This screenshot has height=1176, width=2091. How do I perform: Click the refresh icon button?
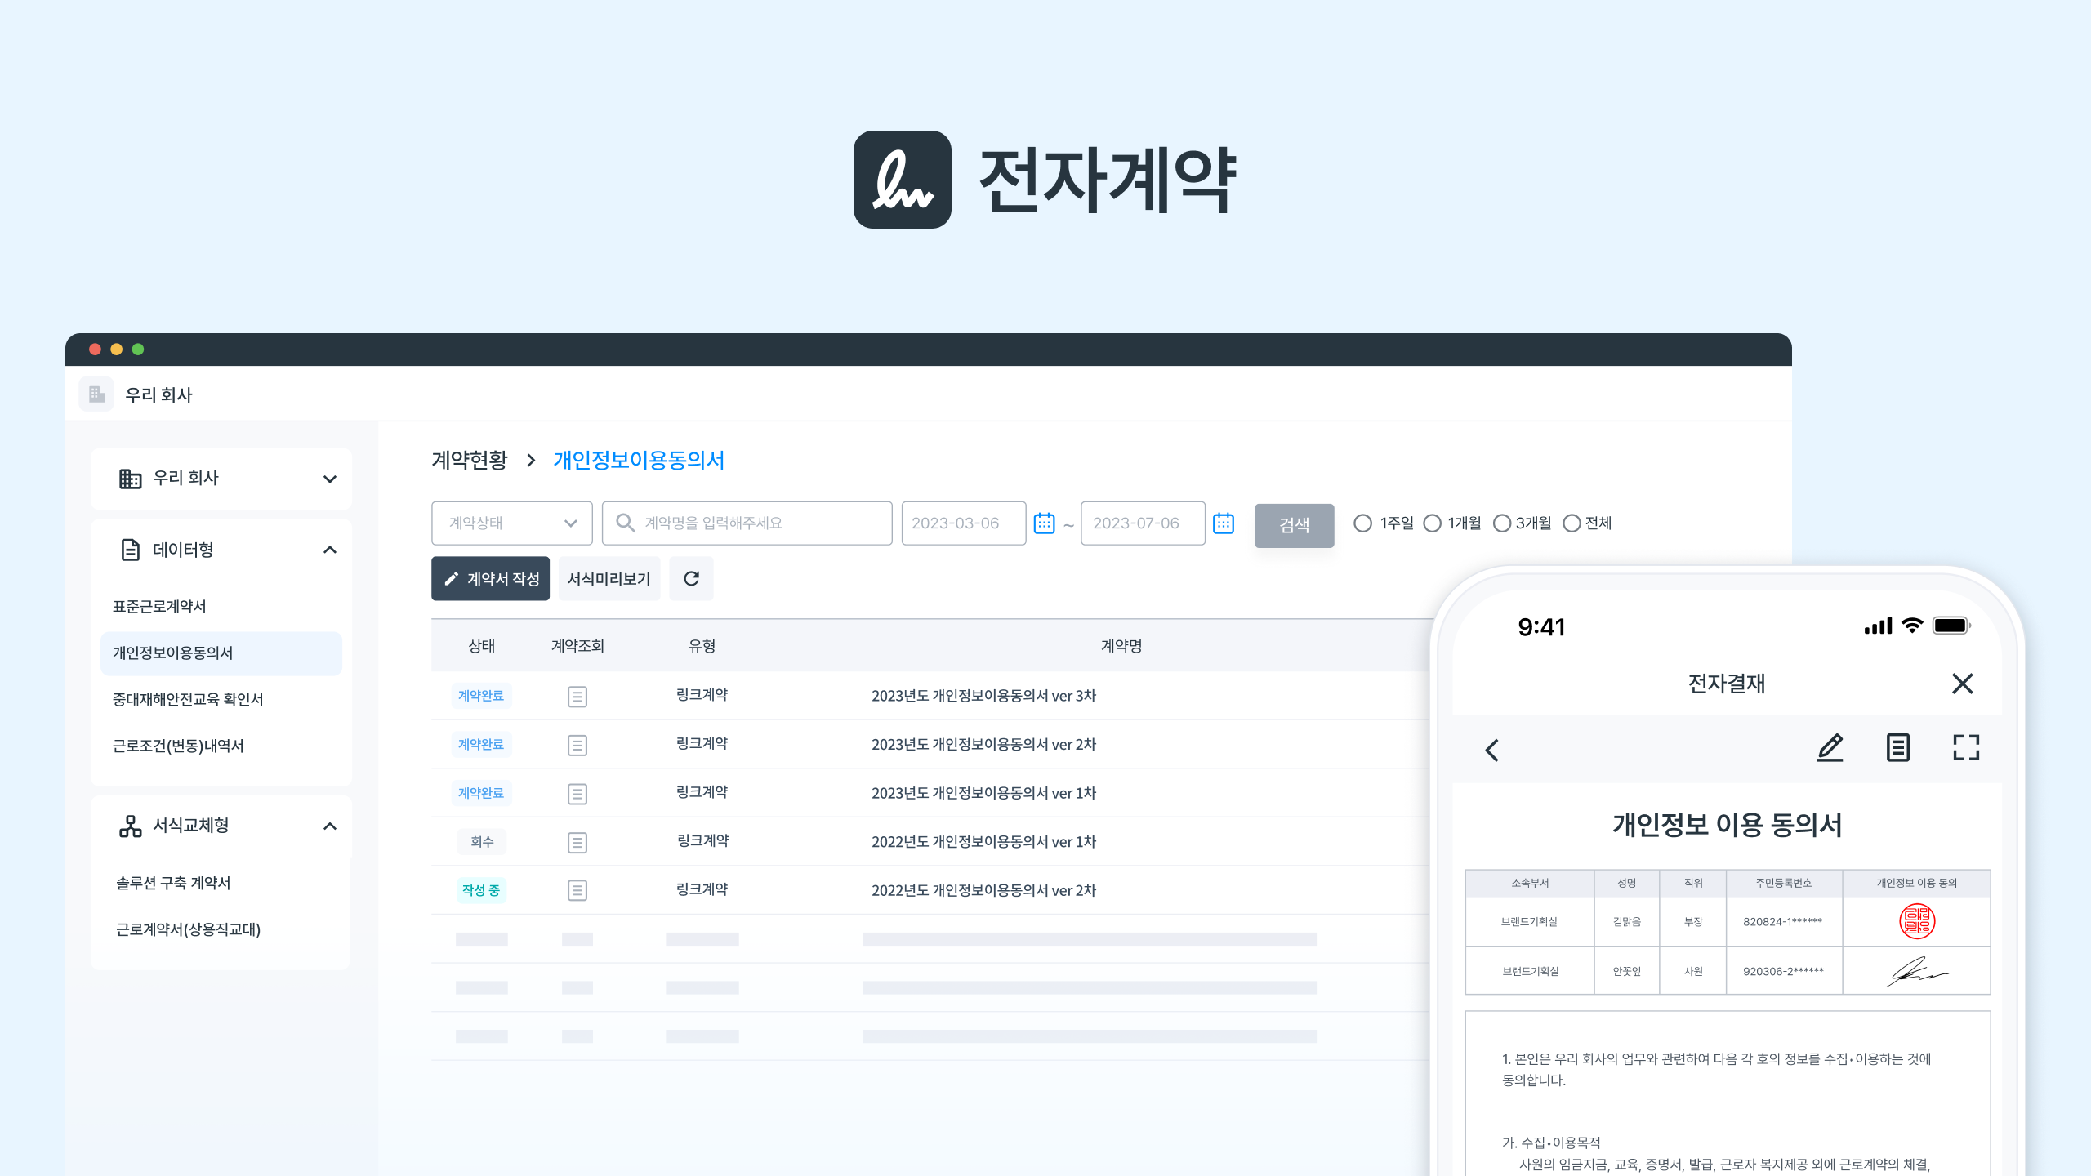(691, 579)
